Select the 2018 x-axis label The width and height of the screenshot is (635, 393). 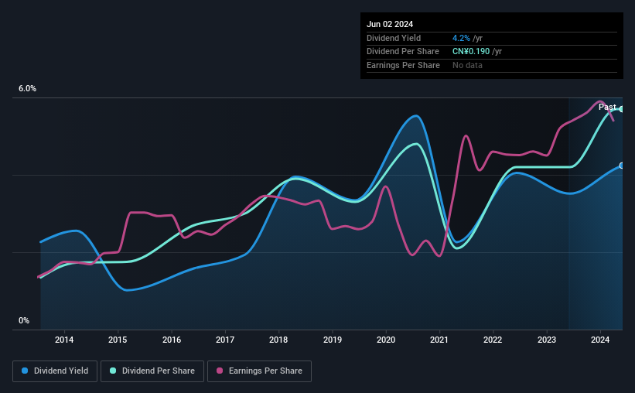tap(278, 340)
